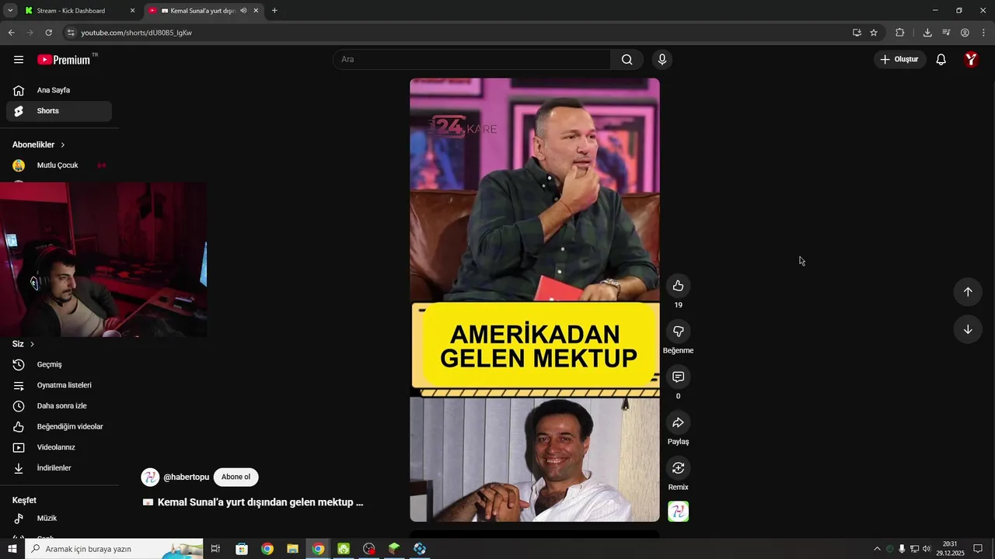Dislike the Short with Beğenme thumb
The height and width of the screenshot is (559, 995).
pos(678,332)
